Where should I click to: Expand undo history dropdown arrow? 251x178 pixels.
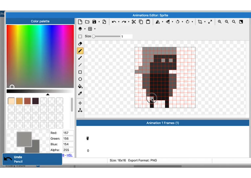tap(119, 22)
